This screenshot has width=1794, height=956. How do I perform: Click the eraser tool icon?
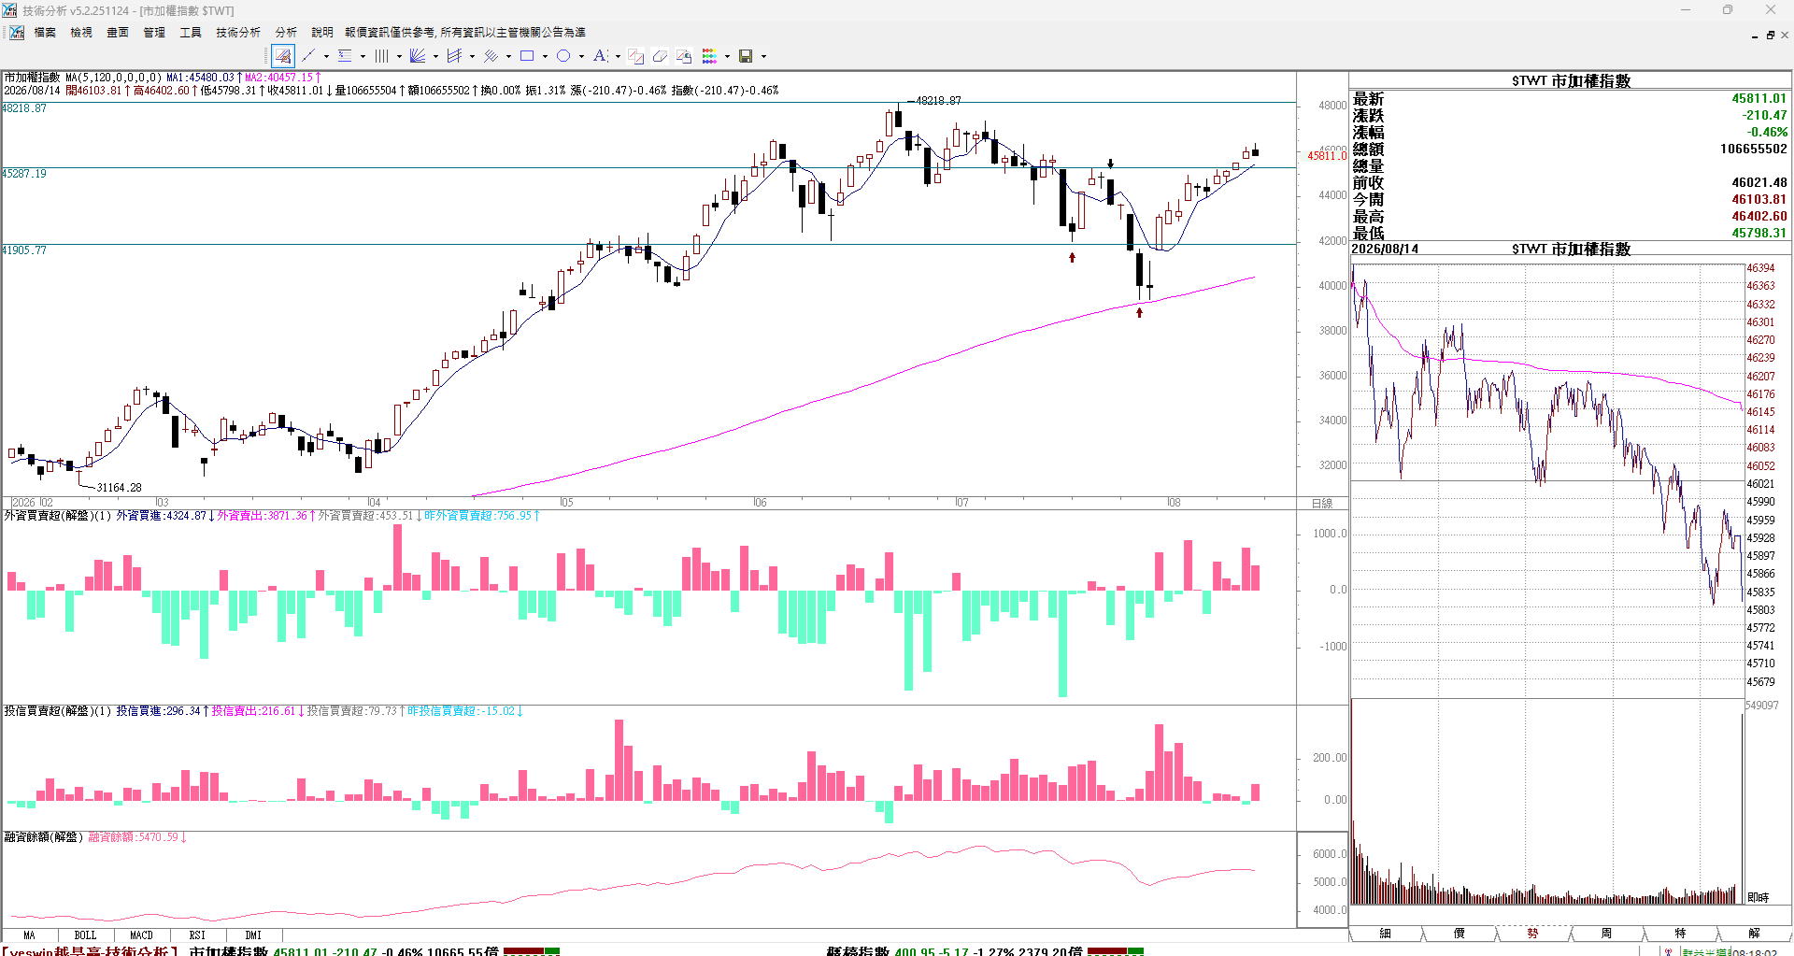point(660,56)
